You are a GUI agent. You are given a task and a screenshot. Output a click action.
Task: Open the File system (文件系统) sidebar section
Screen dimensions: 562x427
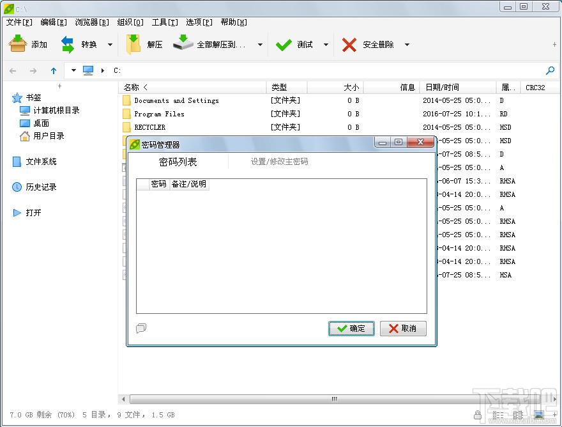(x=34, y=162)
